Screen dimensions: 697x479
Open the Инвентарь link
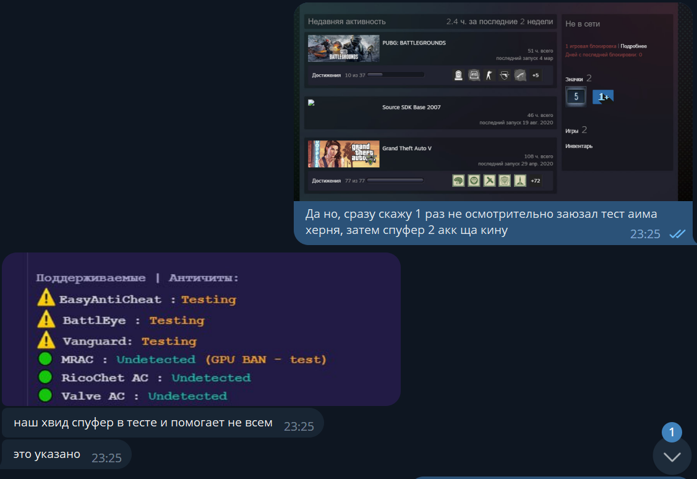click(x=579, y=146)
